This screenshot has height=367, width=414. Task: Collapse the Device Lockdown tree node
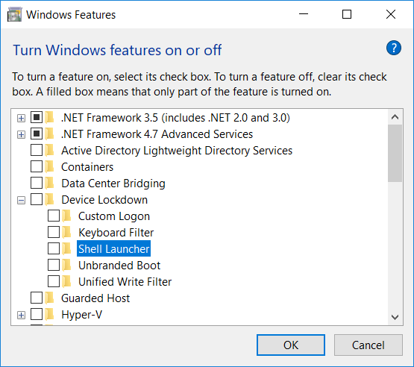[21, 200]
